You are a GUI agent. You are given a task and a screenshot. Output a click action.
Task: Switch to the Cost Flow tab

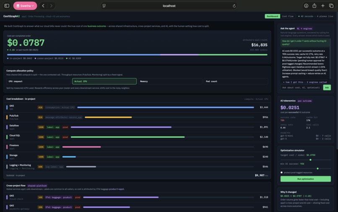(x=288, y=16)
